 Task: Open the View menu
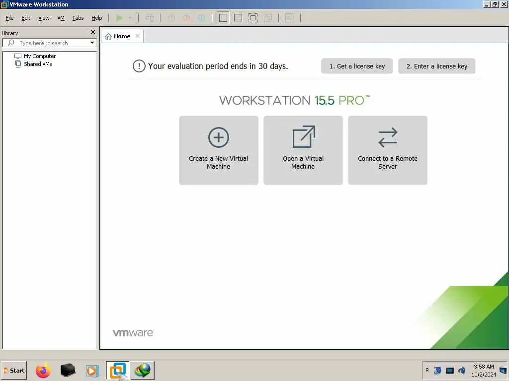[x=44, y=18]
